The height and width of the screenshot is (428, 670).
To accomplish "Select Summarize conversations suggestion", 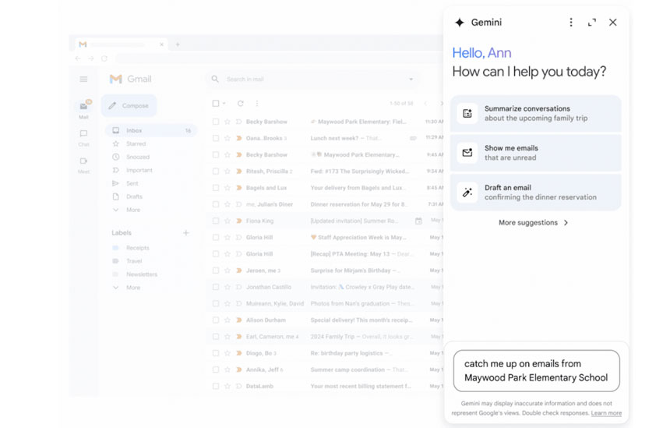I will (535, 113).
